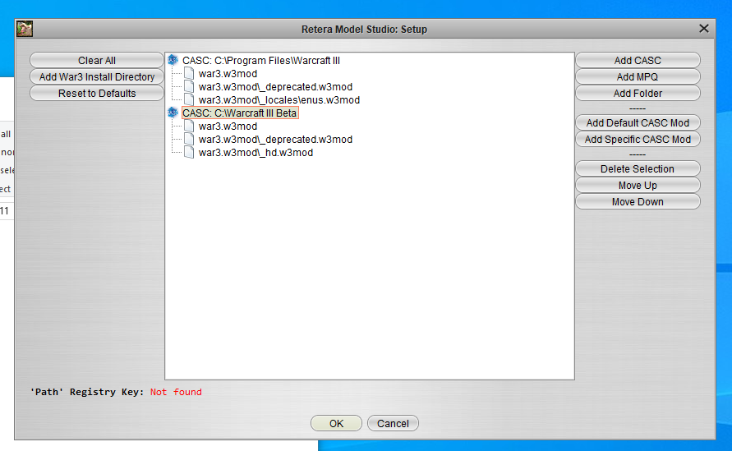Select war3.w3mod under Warcraft III Beta
732x451 pixels.
pos(228,126)
